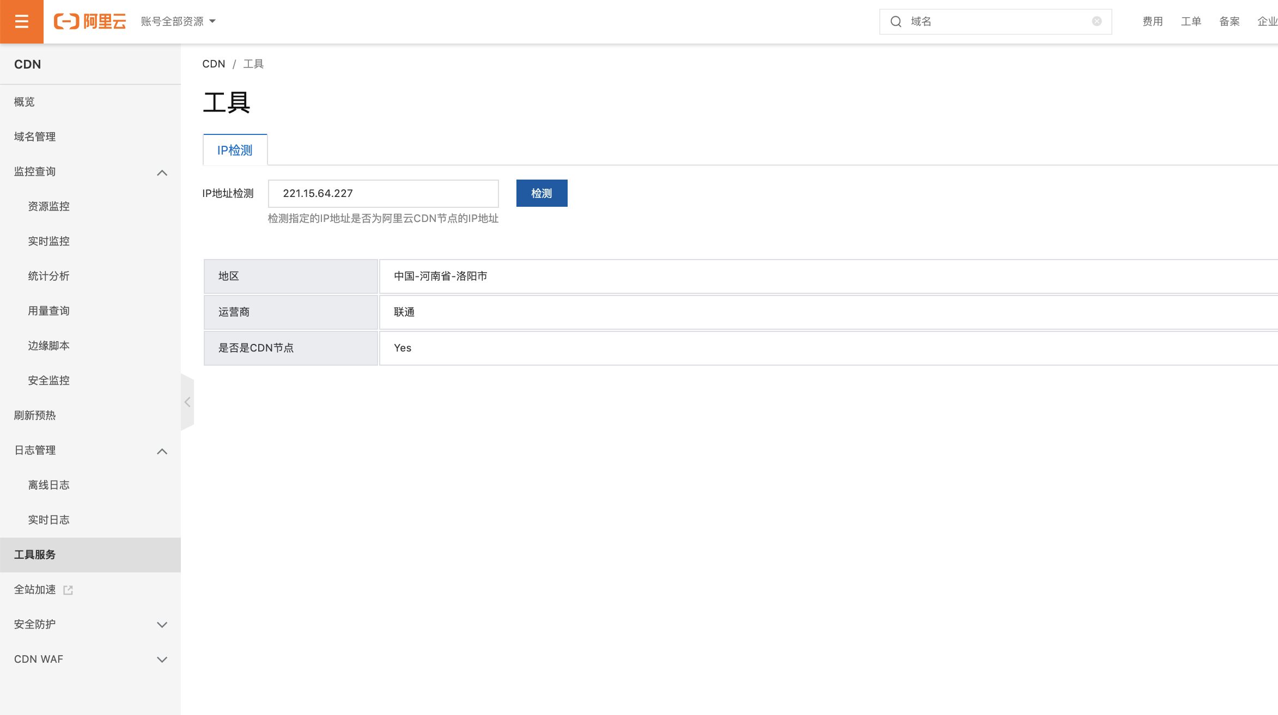
Task: Click the search magnifier icon
Action: [896, 21]
